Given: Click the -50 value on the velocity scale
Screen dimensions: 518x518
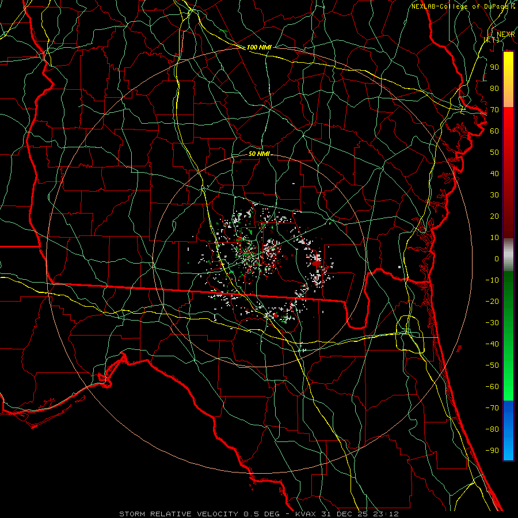Looking at the screenshot, I should (492, 365).
